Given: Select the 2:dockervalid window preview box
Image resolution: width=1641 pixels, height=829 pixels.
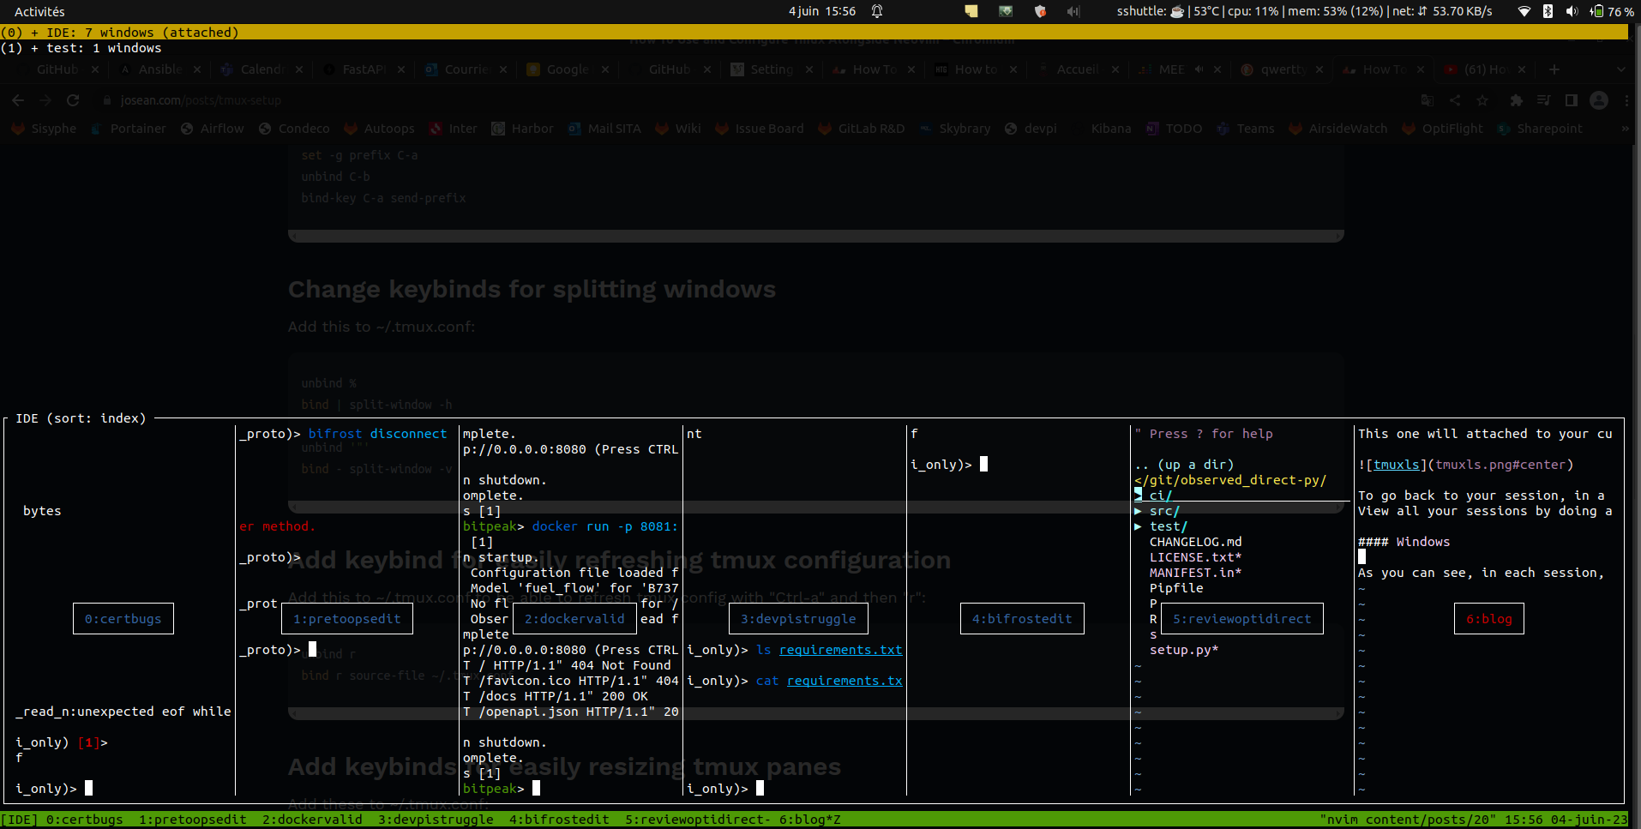Looking at the screenshot, I should (574, 619).
